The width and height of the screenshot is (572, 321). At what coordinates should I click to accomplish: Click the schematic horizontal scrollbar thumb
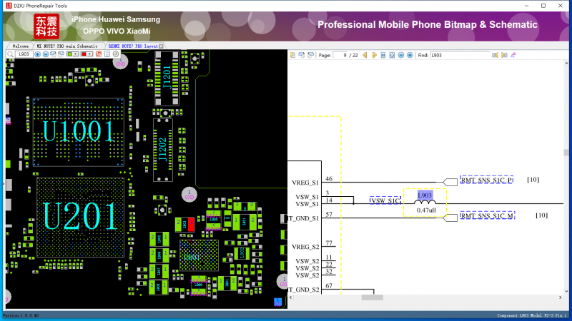(x=373, y=297)
